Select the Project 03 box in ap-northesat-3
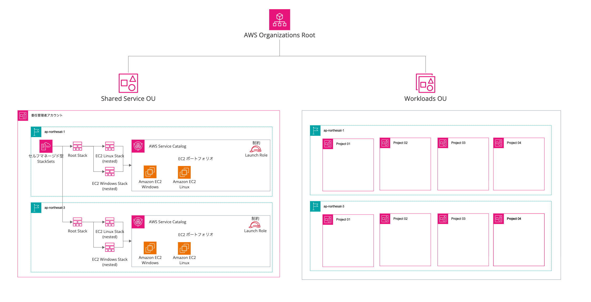Viewport: 591px width, 302px height. click(463, 239)
